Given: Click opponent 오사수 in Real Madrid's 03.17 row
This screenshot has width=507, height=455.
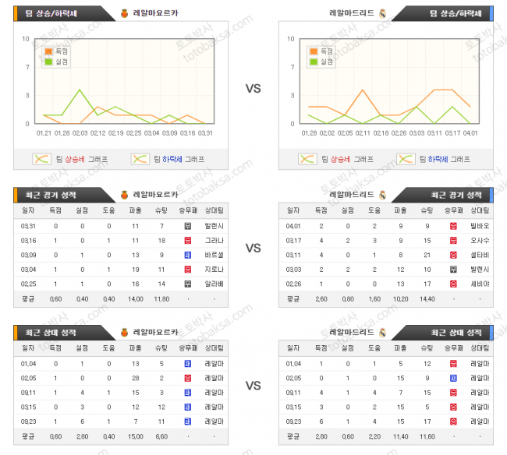Looking at the screenshot, I should (x=480, y=240).
